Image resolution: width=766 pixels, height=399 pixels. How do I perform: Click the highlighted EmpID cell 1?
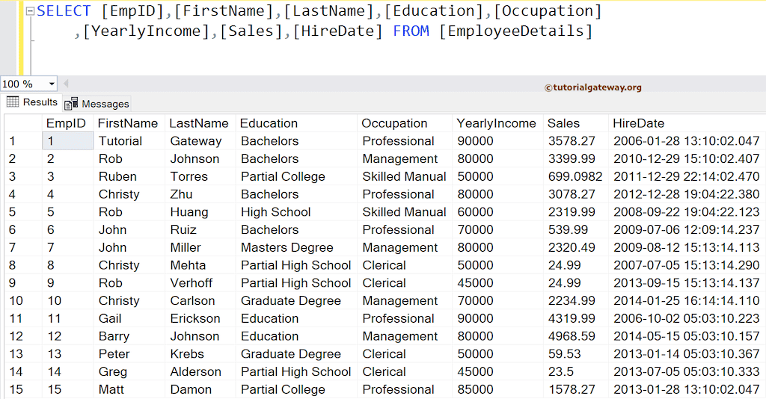coord(68,141)
